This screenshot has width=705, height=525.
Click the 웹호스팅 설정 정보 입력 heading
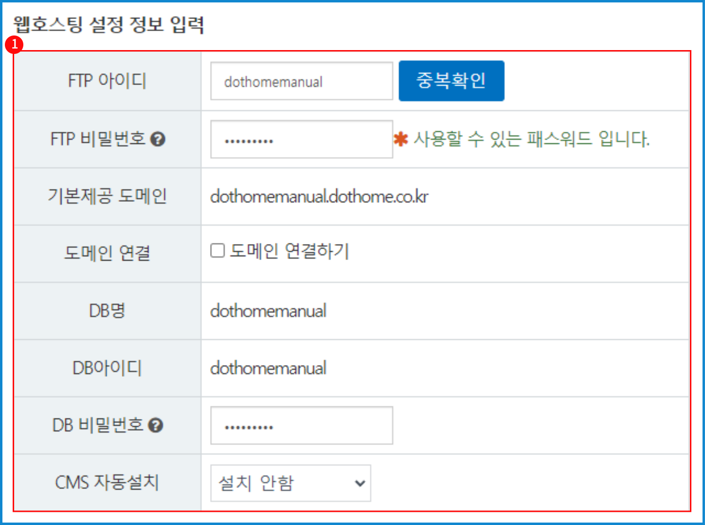point(108,24)
